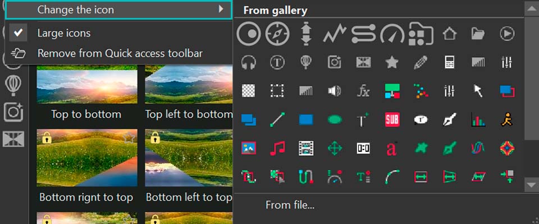
Task: Pick the Instagram camera icon in gallery
Action: point(335,62)
